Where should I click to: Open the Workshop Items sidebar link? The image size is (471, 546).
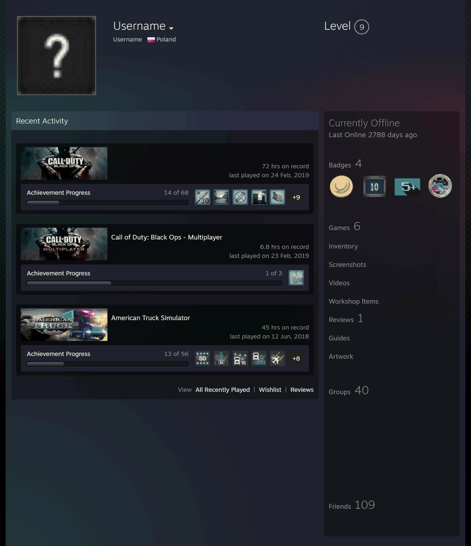coord(353,301)
